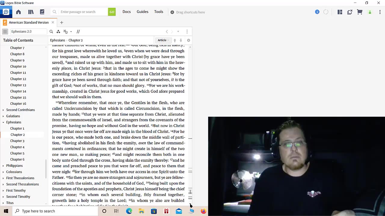
Task: Open the history dropdown arrow
Action: pos(178,31)
